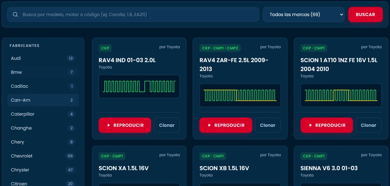Play the SCION 1 AT10 1NZ FE signal
This screenshot has width=390, height=186.
[x=327, y=125]
